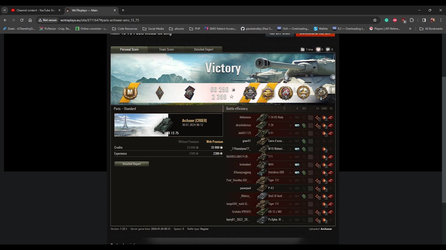Image resolution: width=446 pixels, height=250 pixels.
Task: Click the views folder icon beside '1 time'
Action: coord(302,49)
